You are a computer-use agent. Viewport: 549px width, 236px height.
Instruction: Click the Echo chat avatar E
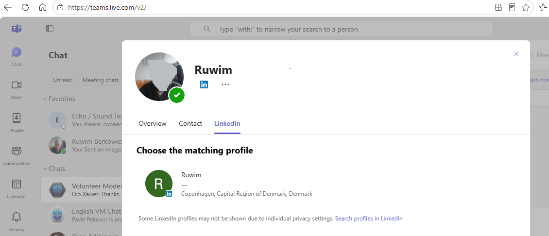(57, 120)
